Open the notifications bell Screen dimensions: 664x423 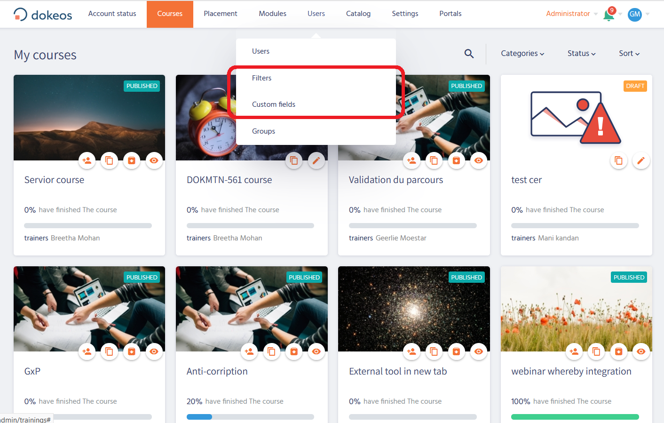[x=609, y=15]
